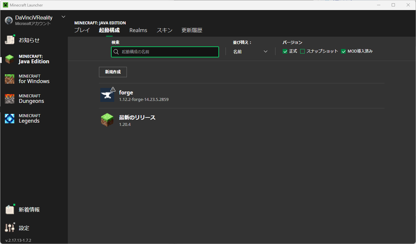Select the Minecraft Legends icon

click(x=10, y=118)
